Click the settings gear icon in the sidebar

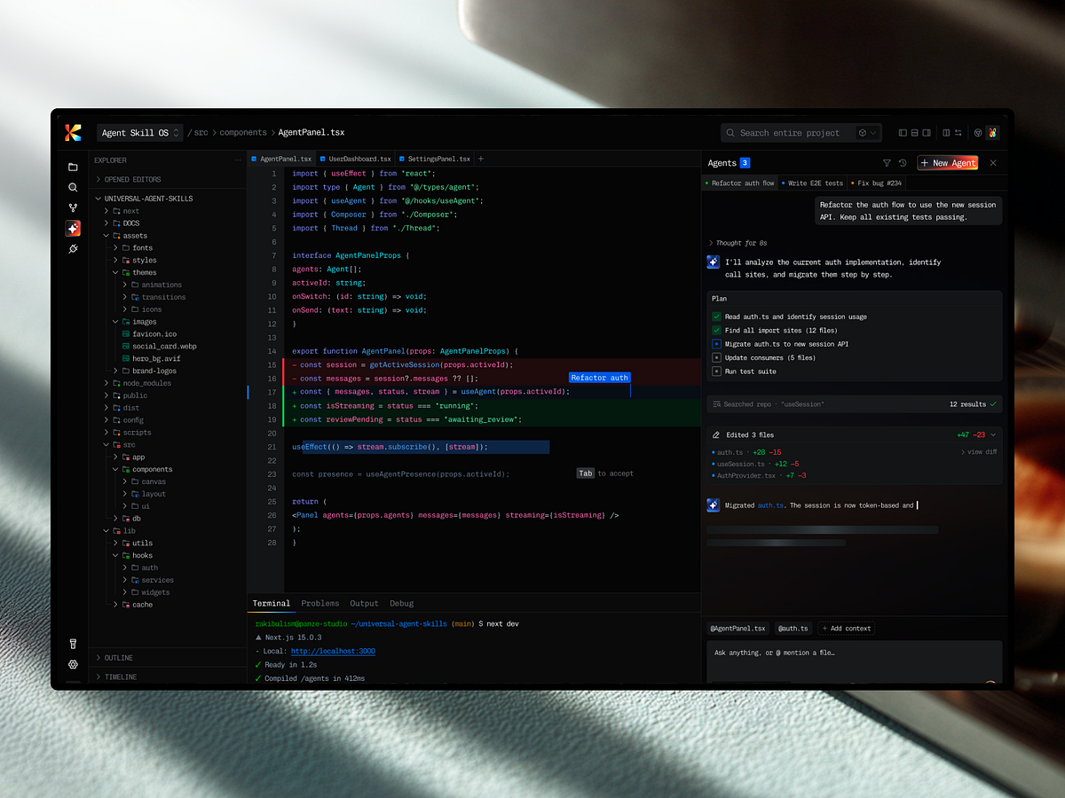(73, 664)
